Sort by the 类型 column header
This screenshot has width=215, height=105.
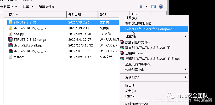point(109,15)
